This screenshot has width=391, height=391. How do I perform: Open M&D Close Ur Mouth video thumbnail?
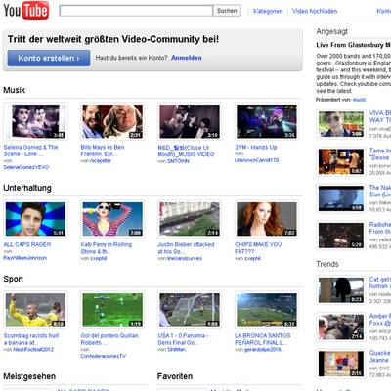(x=190, y=121)
